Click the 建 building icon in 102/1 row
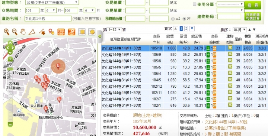The image size is (268, 136). coord(214,106)
